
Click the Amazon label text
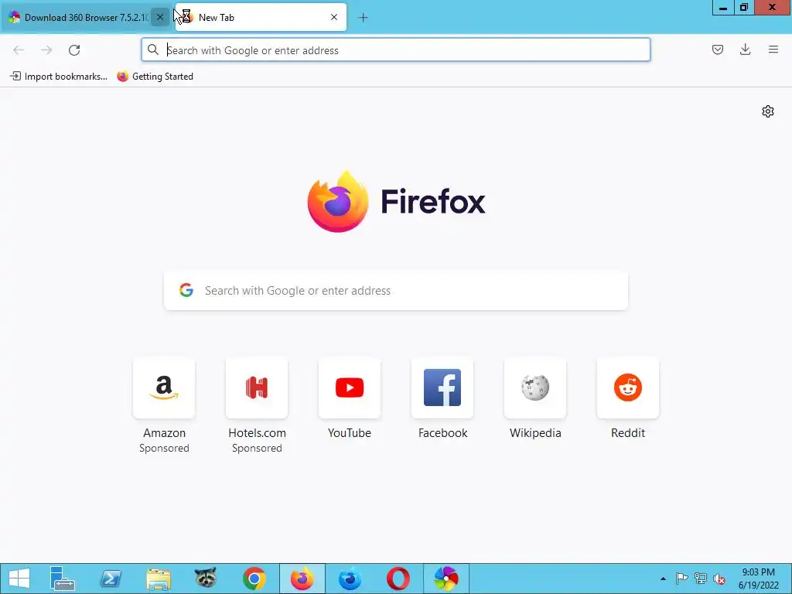[164, 433]
